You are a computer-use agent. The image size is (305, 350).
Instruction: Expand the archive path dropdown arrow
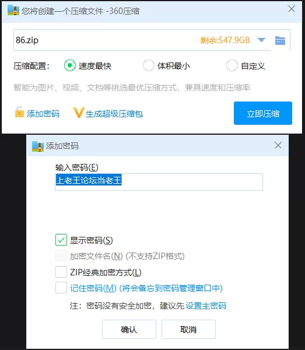(x=261, y=40)
